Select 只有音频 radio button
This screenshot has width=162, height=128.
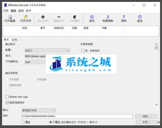click(x=34, y=79)
